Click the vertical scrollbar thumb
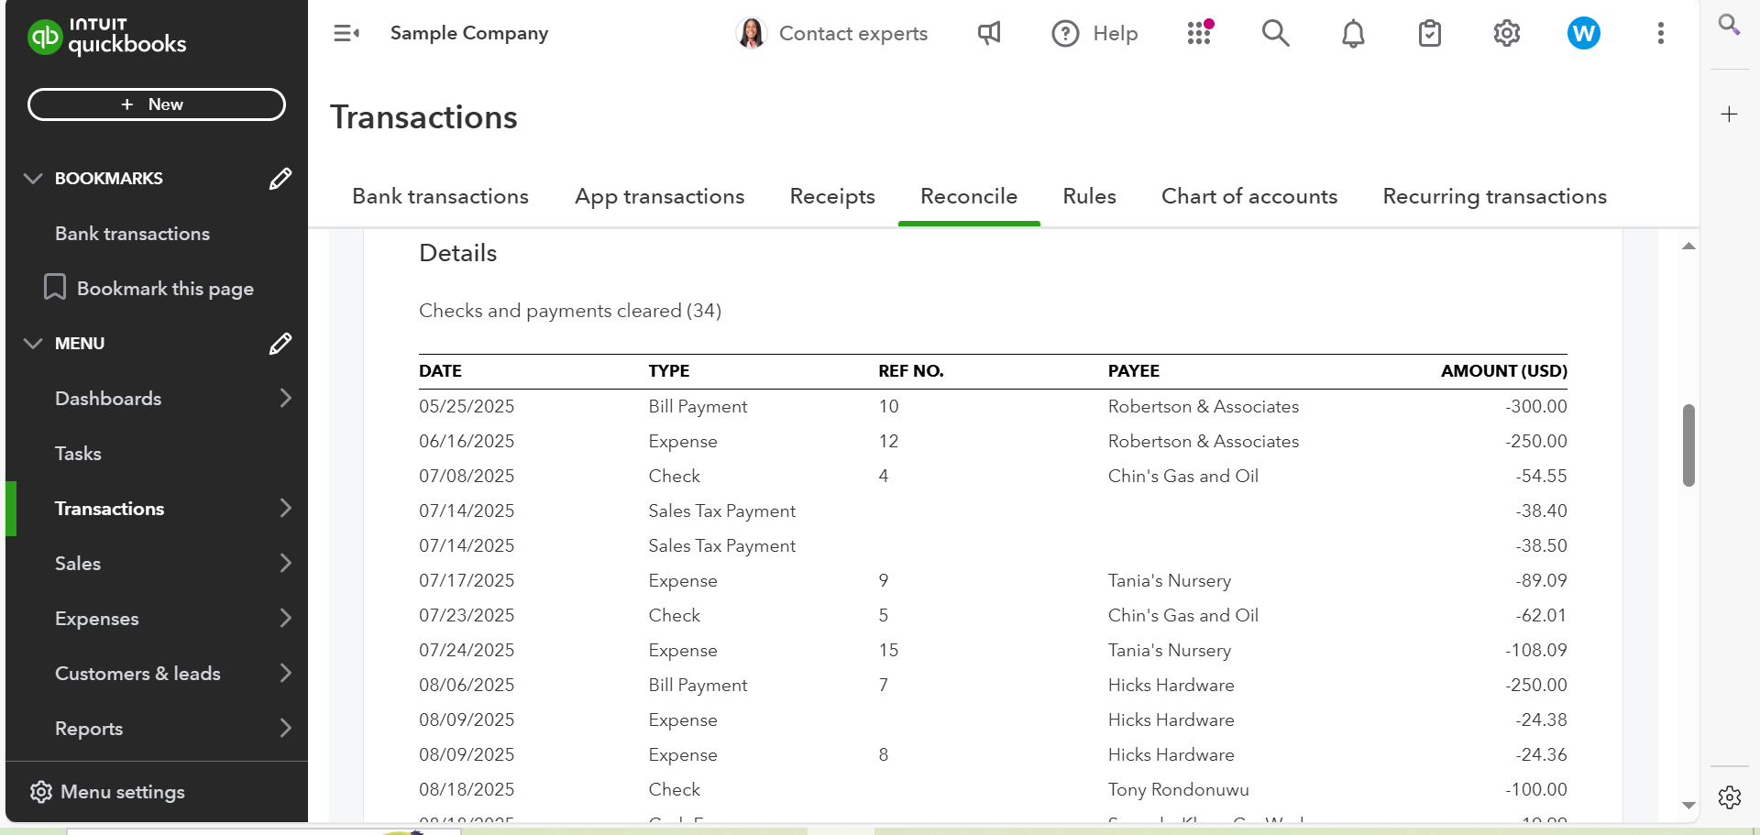Screen dimensions: 1760x835 point(1688,445)
